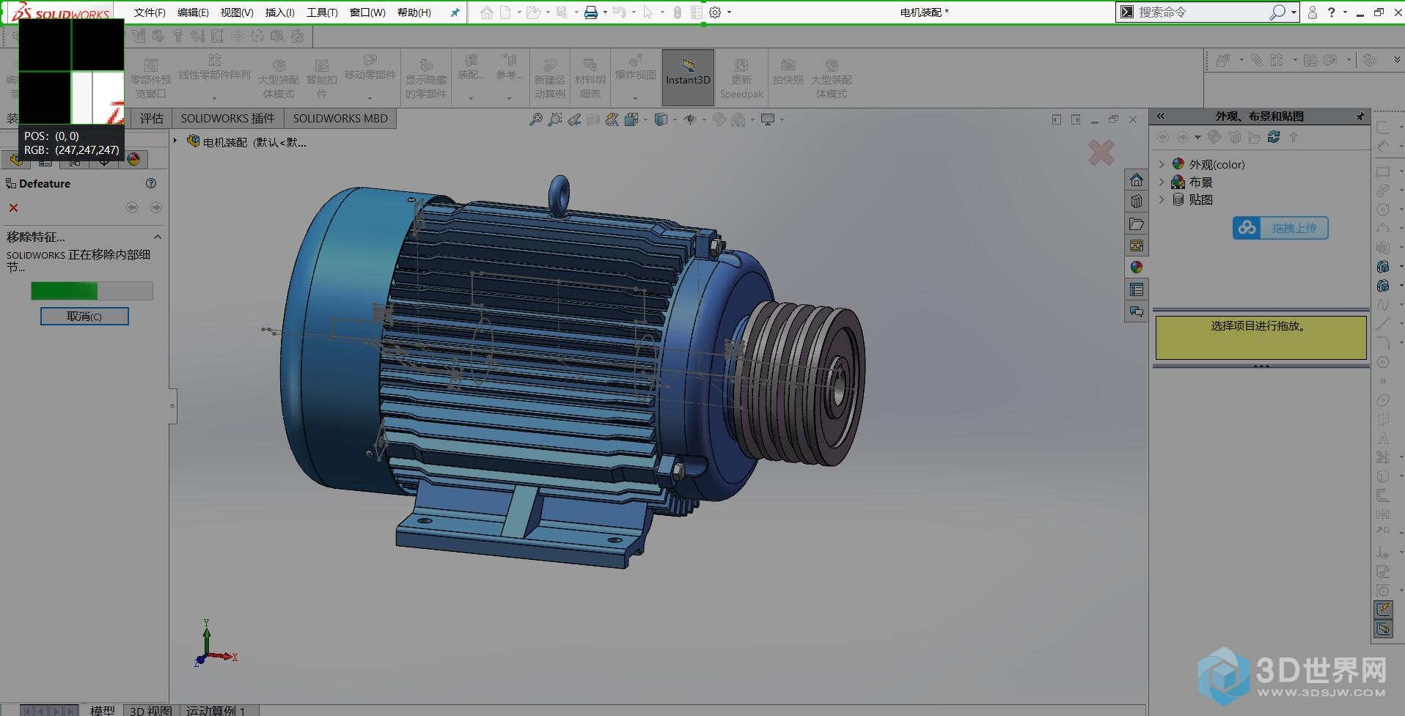
Task: Switch to SOLIDWORKS MBD tab
Action: tap(340, 119)
